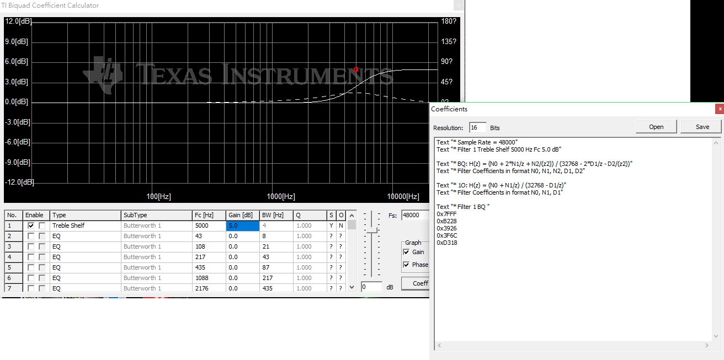
Task: Click coefficient value 0xB228
Action: pos(446,221)
